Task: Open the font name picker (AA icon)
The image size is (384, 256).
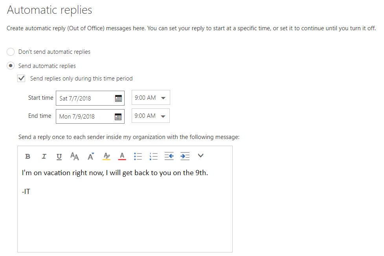Action: [x=75, y=156]
